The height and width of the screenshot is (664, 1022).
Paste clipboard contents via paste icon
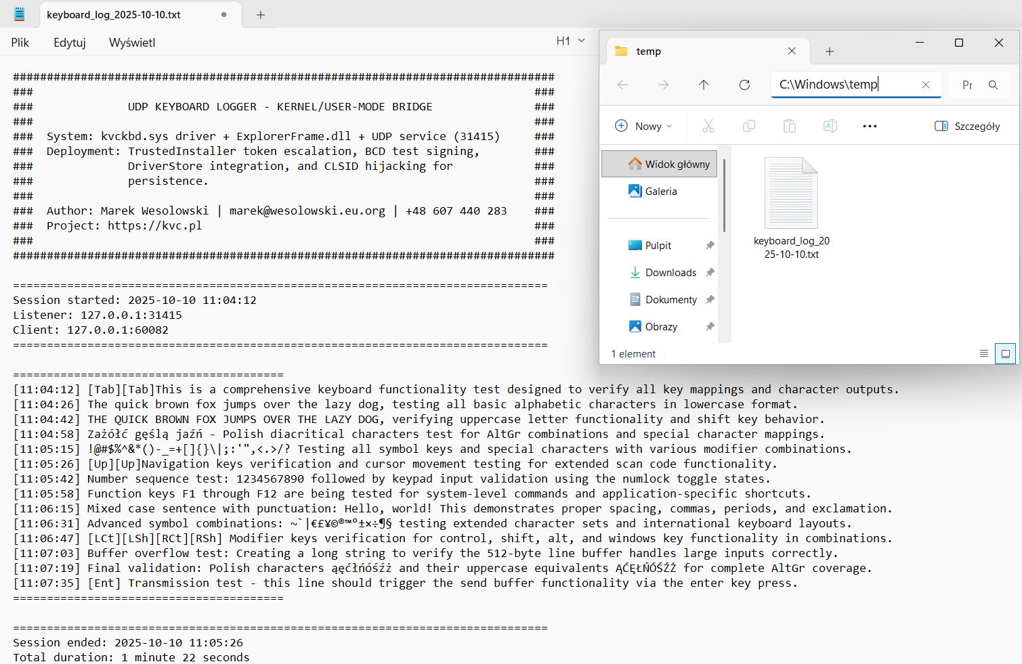pyautogui.click(x=789, y=126)
